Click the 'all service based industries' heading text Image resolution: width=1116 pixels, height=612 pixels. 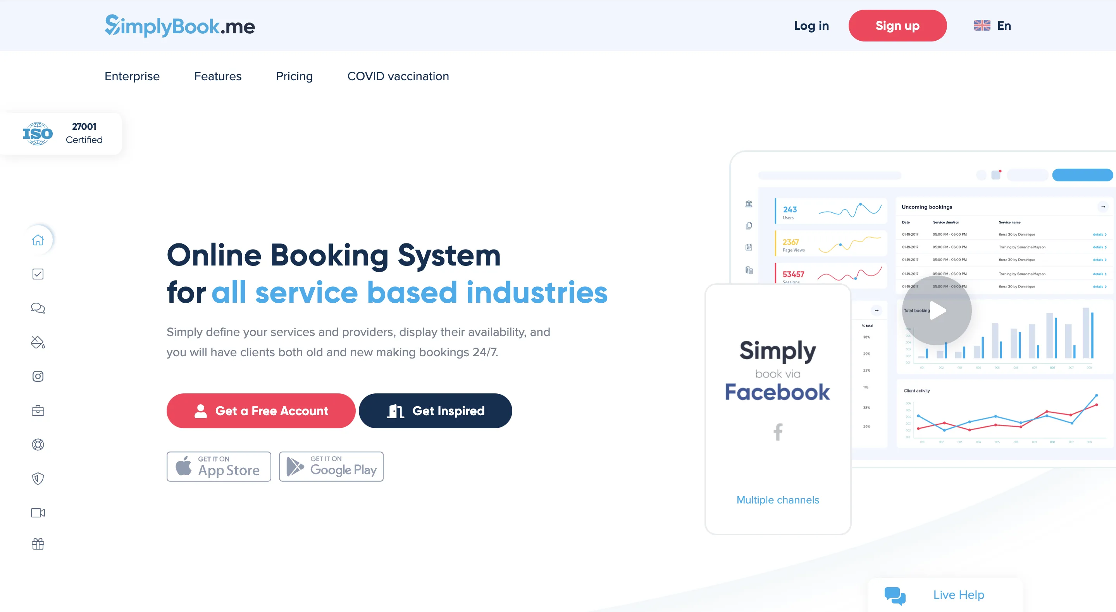point(410,292)
